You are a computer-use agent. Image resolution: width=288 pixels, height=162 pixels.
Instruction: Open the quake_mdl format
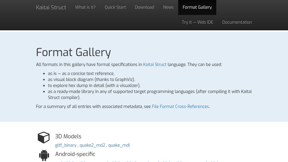[x=119, y=145]
